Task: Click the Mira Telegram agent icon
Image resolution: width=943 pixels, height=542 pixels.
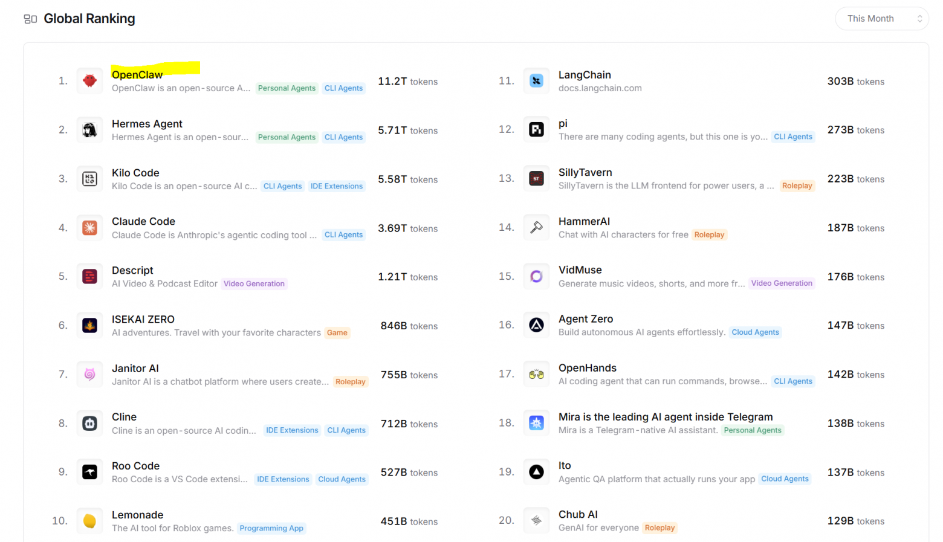Action: pyautogui.click(x=536, y=423)
